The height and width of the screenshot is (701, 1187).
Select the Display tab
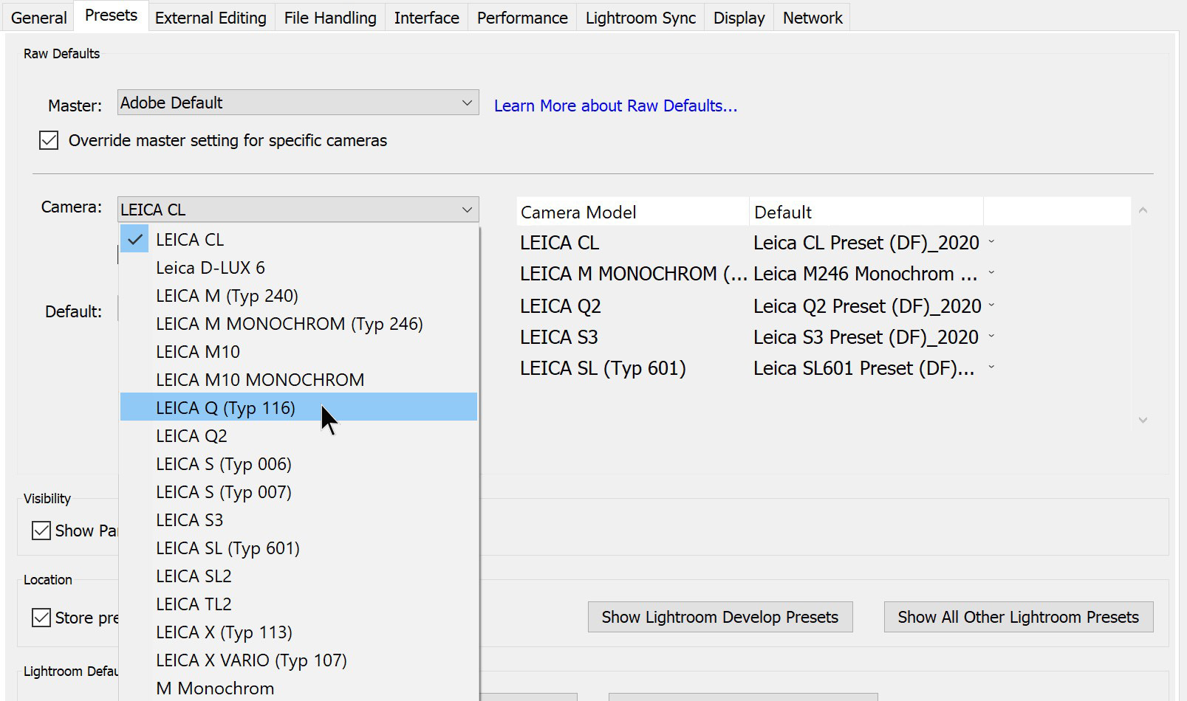coord(739,18)
